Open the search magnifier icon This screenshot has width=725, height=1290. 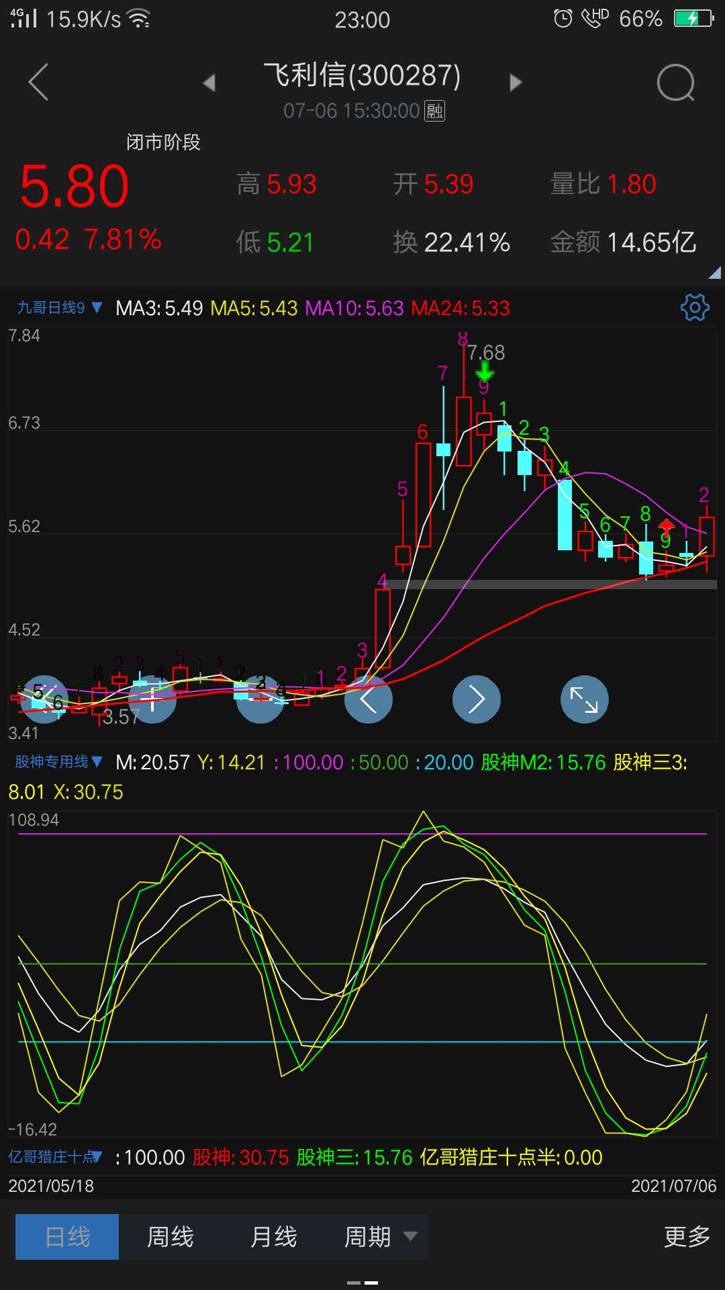675,83
